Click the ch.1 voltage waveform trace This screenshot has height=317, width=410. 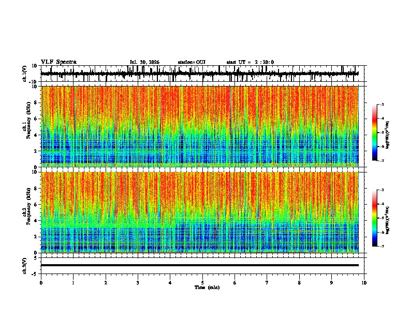pos(200,74)
